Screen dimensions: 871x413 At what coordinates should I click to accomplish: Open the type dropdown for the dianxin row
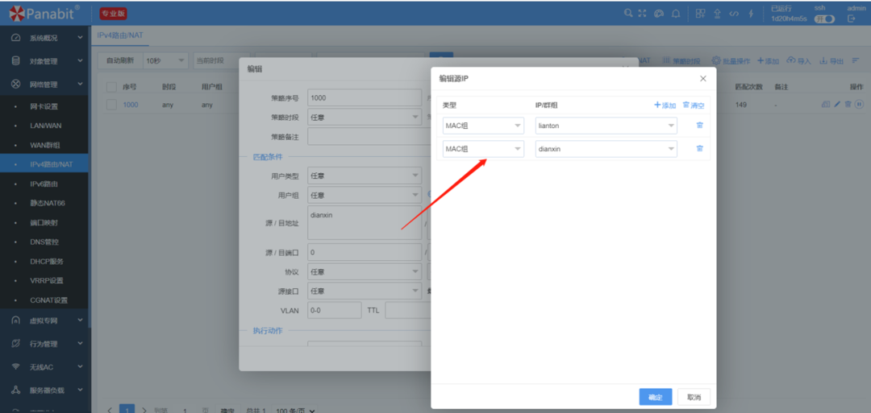pos(483,149)
